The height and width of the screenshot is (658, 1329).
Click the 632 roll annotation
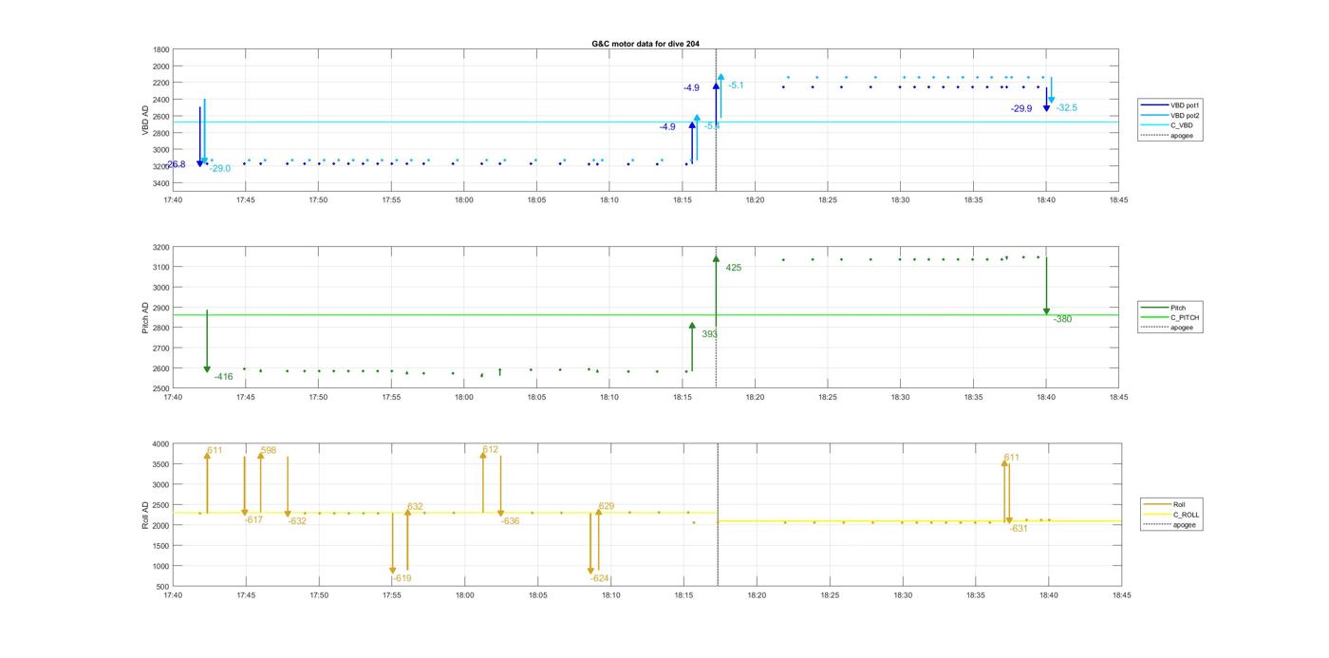click(x=415, y=506)
